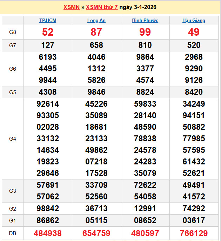The height and width of the screenshot is (241, 221).
Task: Select Hậu Giang special prize number 766129
Action: [194, 233]
